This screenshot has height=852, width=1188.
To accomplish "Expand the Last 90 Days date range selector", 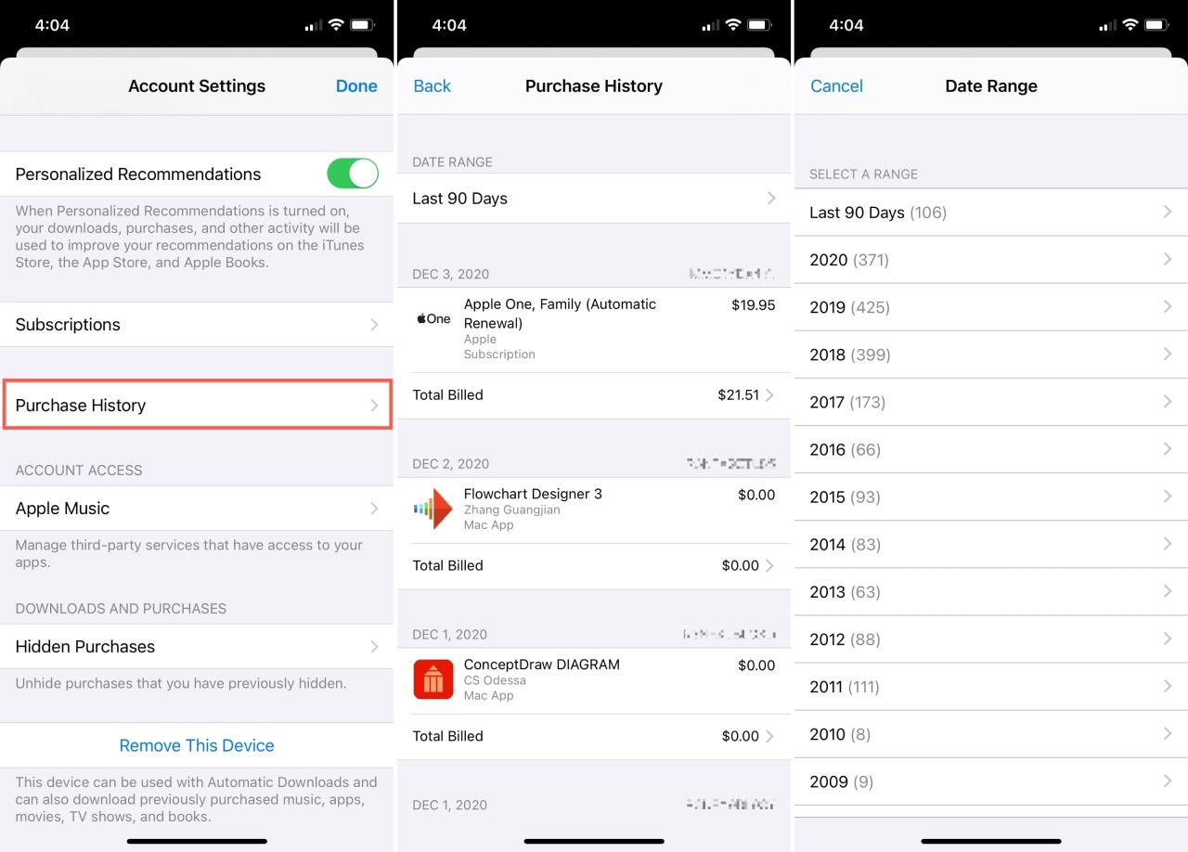I will [x=594, y=198].
